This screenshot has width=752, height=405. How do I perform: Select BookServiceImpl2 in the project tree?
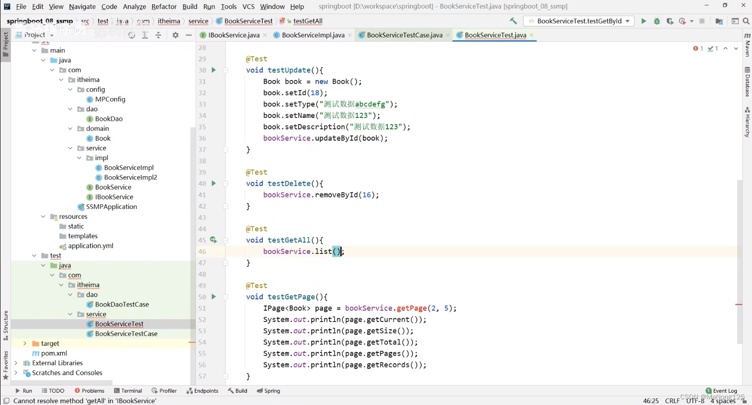click(x=131, y=177)
